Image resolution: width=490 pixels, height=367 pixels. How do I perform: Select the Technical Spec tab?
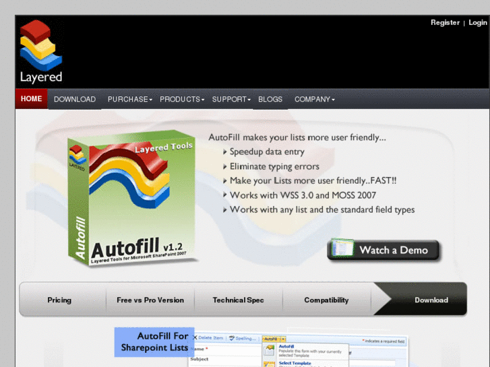point(238,300)
